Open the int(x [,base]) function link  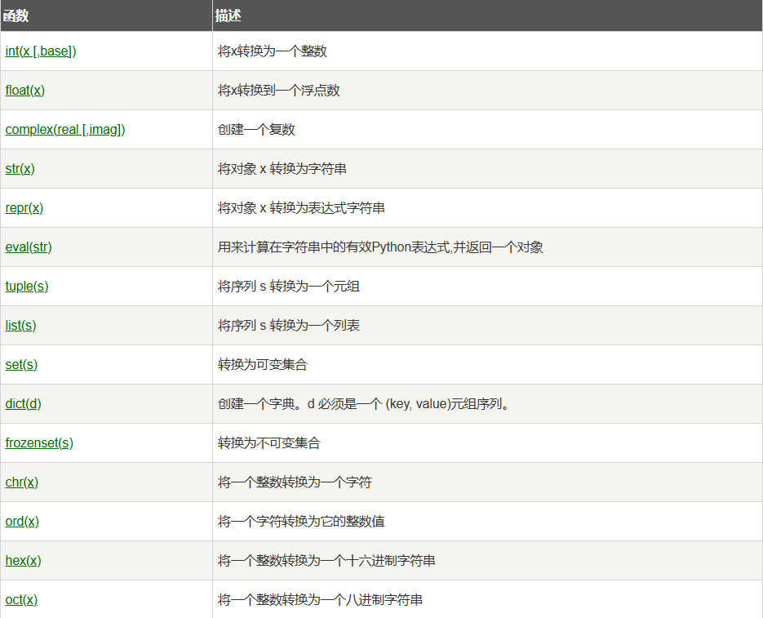41,51
